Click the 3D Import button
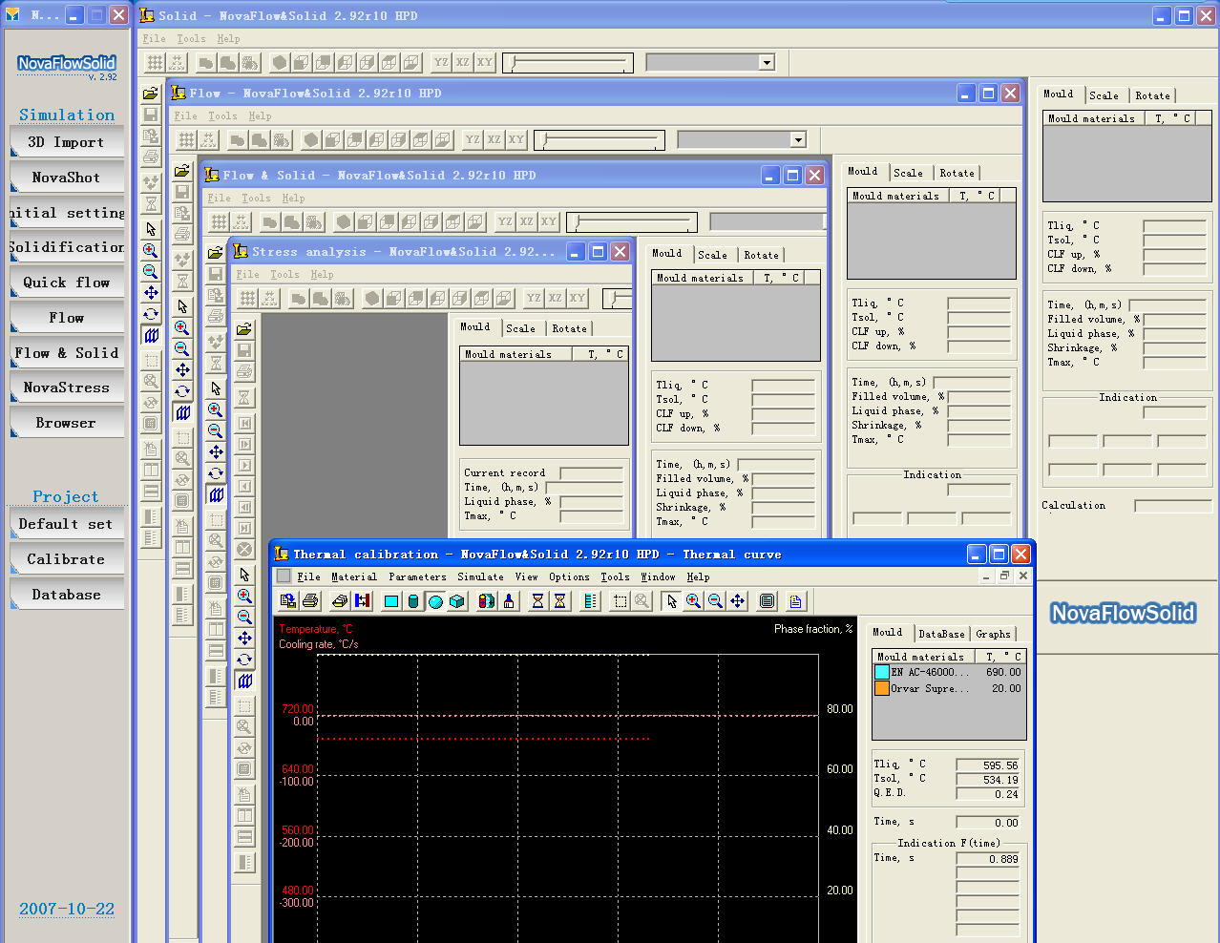Viewport: 1220px width, 943px height. point(66,142)
